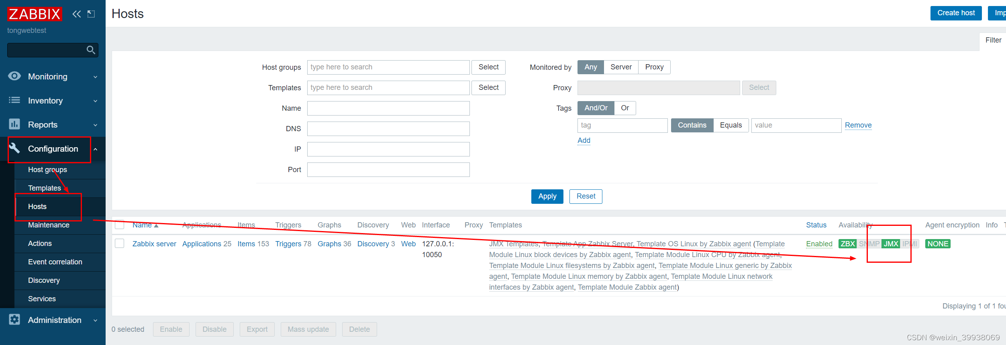This screenshot has height=345, width=1006.
Task: Focus the Host groups search field
Action: pyautogui.click(x=388, y=67)
